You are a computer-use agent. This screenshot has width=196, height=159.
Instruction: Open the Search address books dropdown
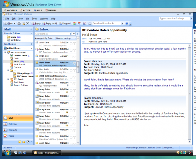point(122,24)
